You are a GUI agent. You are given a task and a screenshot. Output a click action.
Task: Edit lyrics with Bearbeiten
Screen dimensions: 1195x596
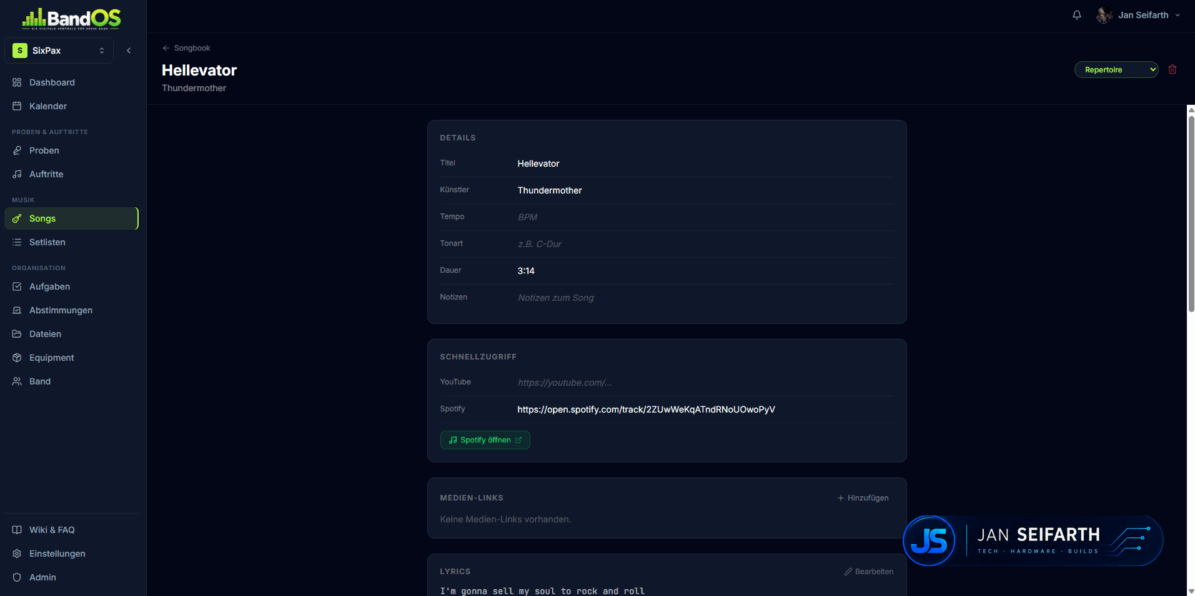tap(869, 572)
